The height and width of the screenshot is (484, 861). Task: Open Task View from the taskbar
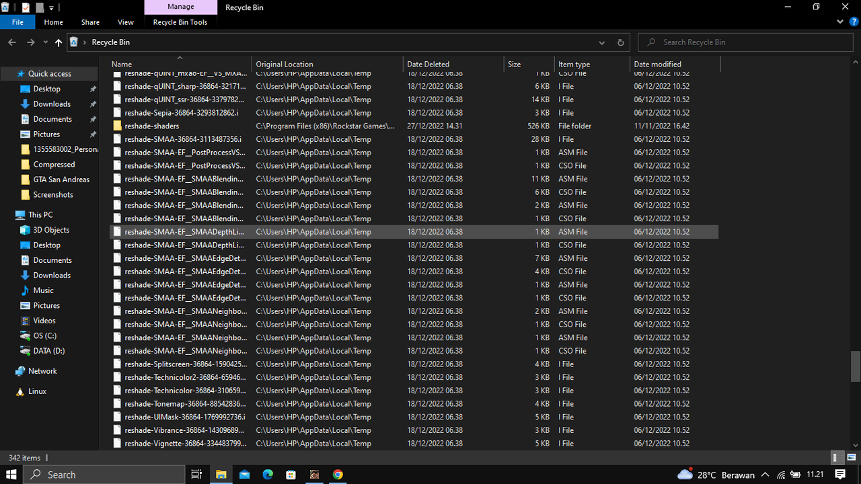[197, 475]
